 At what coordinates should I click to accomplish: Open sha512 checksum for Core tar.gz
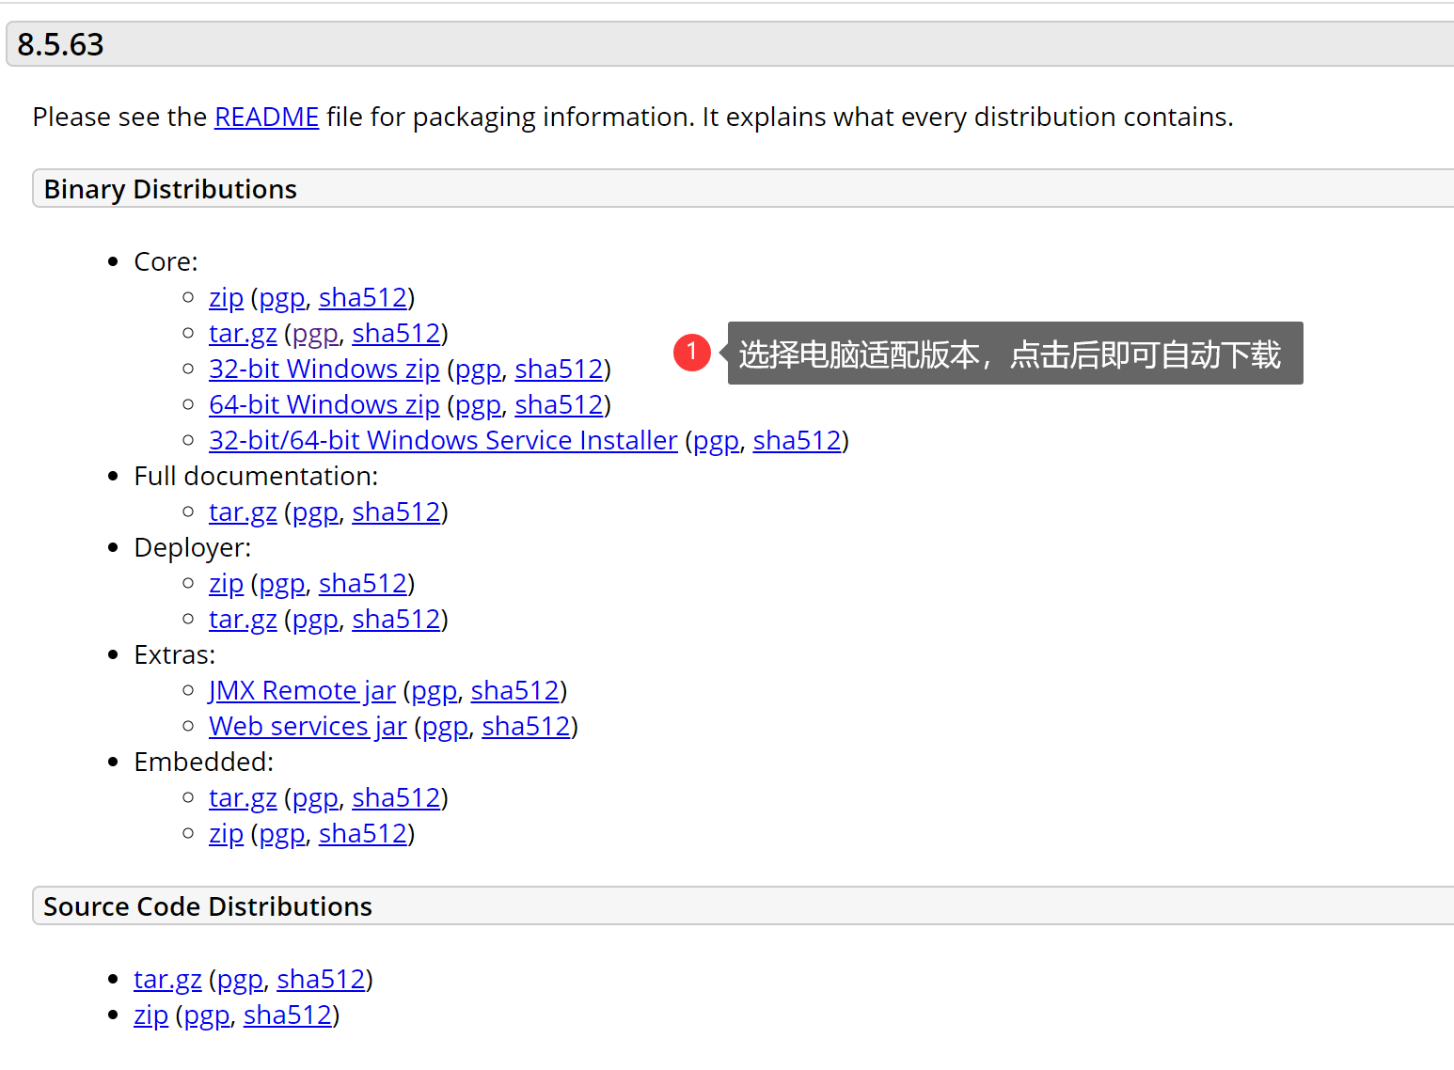coord(396,334)
